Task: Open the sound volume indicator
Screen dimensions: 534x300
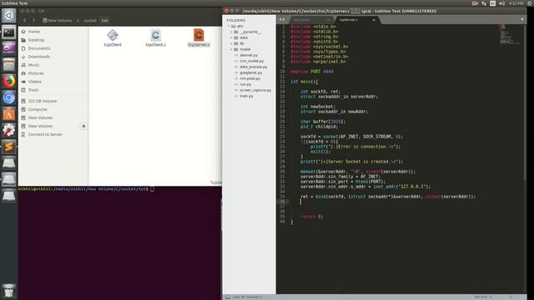Action: coord(501,3)
